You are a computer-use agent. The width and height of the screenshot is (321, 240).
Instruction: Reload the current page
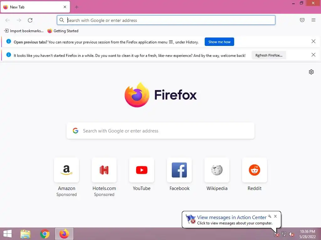coord(30,20)
